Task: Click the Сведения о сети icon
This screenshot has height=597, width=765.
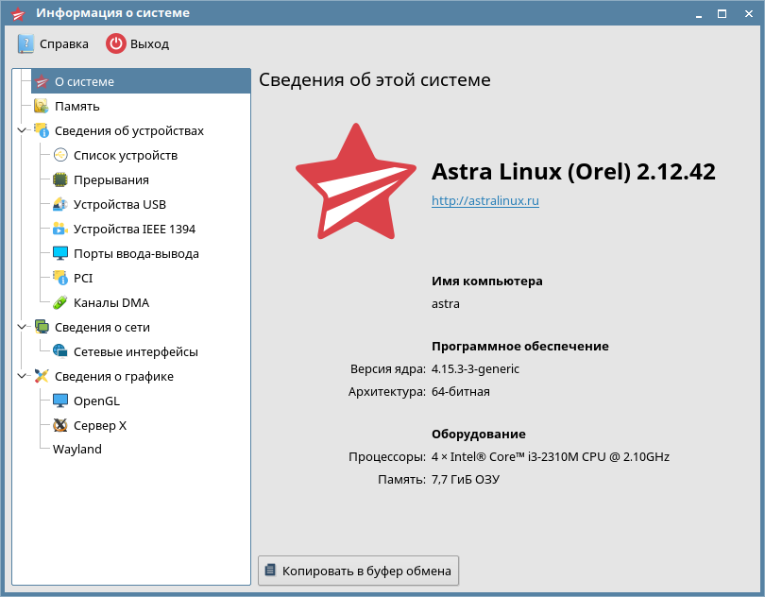Action: (42, 327)
